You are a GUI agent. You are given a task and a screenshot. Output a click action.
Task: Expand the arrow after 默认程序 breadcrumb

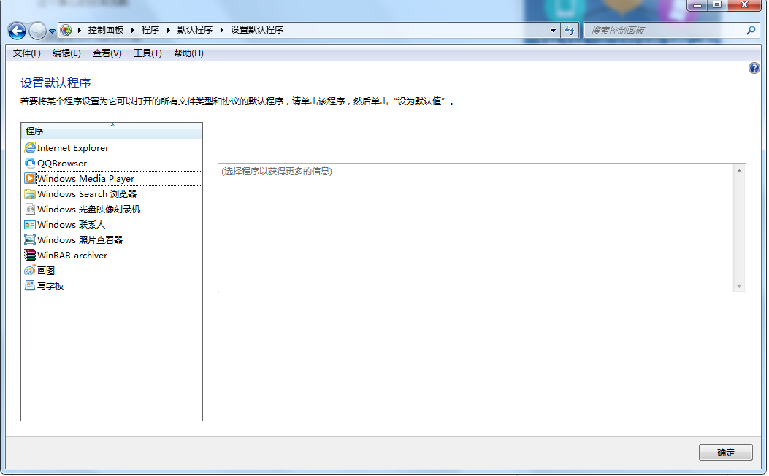222,31
